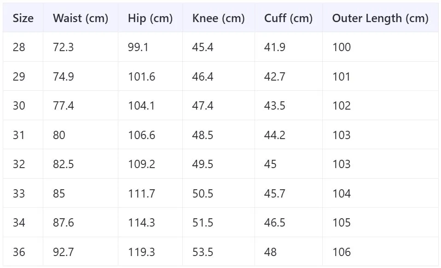Click the hip value 119.3
Viewport: 441px width, 268px height.
[141, 252]
